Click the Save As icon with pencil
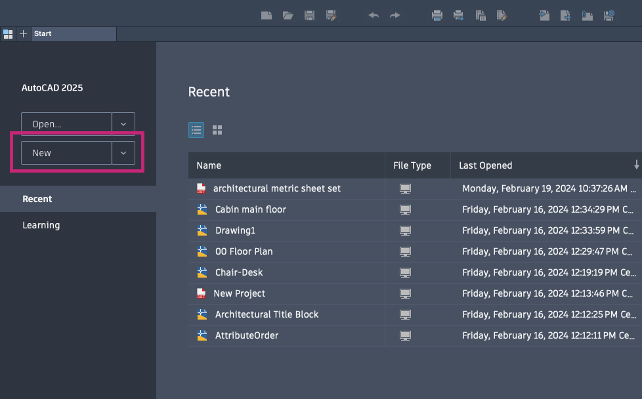 click(x=332, y=16)
